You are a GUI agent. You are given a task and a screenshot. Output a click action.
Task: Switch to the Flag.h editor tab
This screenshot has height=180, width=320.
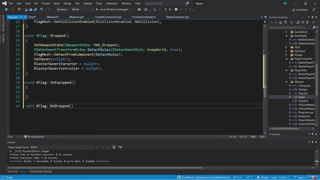(32, 17)
